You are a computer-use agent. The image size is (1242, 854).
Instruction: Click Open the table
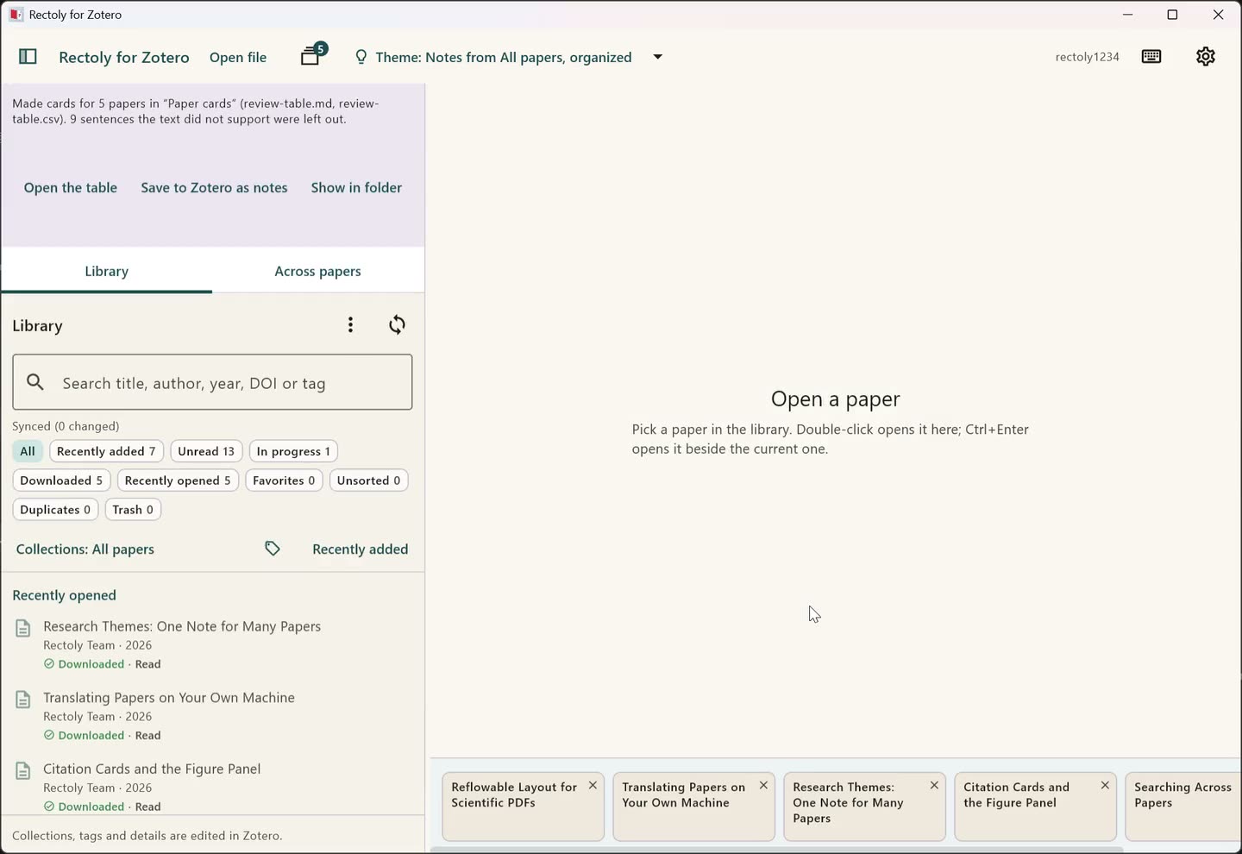[71, 188]
